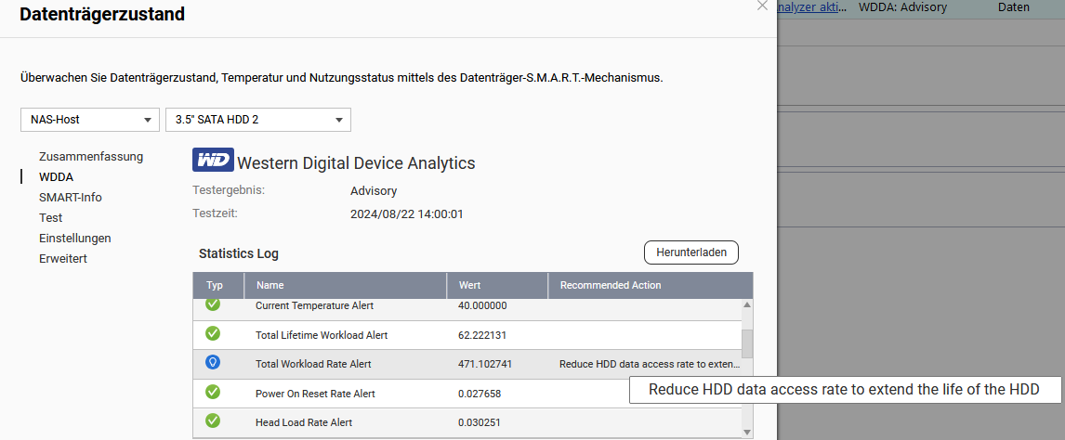Click Head Load Rate Alert name
The image size is (1065, 440).
(x=304, y=422)
